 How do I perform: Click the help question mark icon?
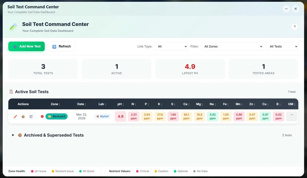(294, 26)
